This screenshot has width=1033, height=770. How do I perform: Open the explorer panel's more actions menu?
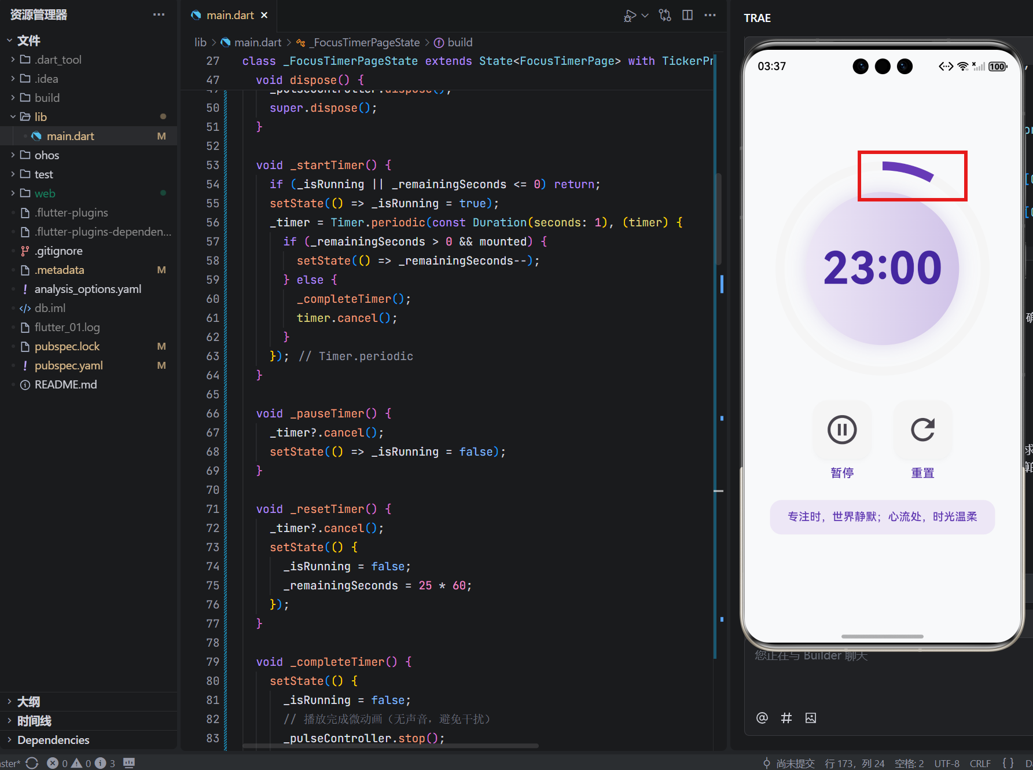[159, 14]
